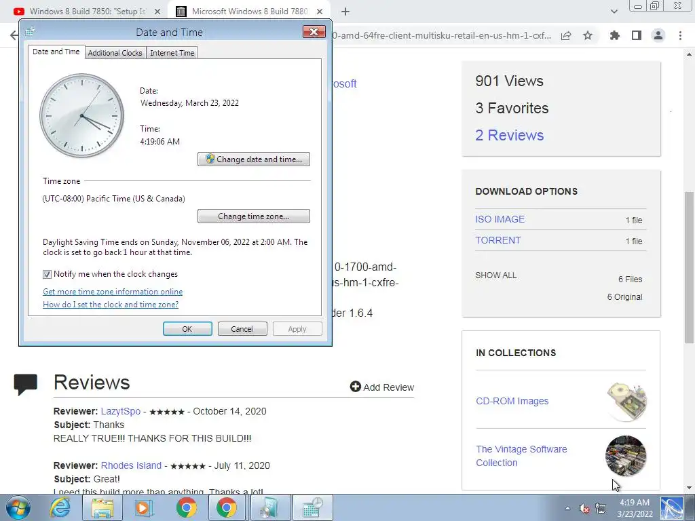This screenshot has height=521, width=695.
Task: Click scrollbar down arrow
Action: [x=690, y=488]
